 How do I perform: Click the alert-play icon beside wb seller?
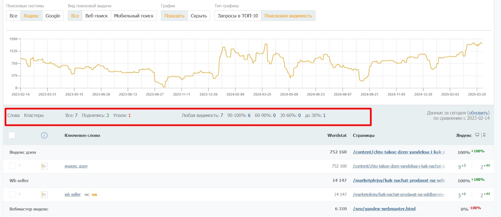click(44, 194)
